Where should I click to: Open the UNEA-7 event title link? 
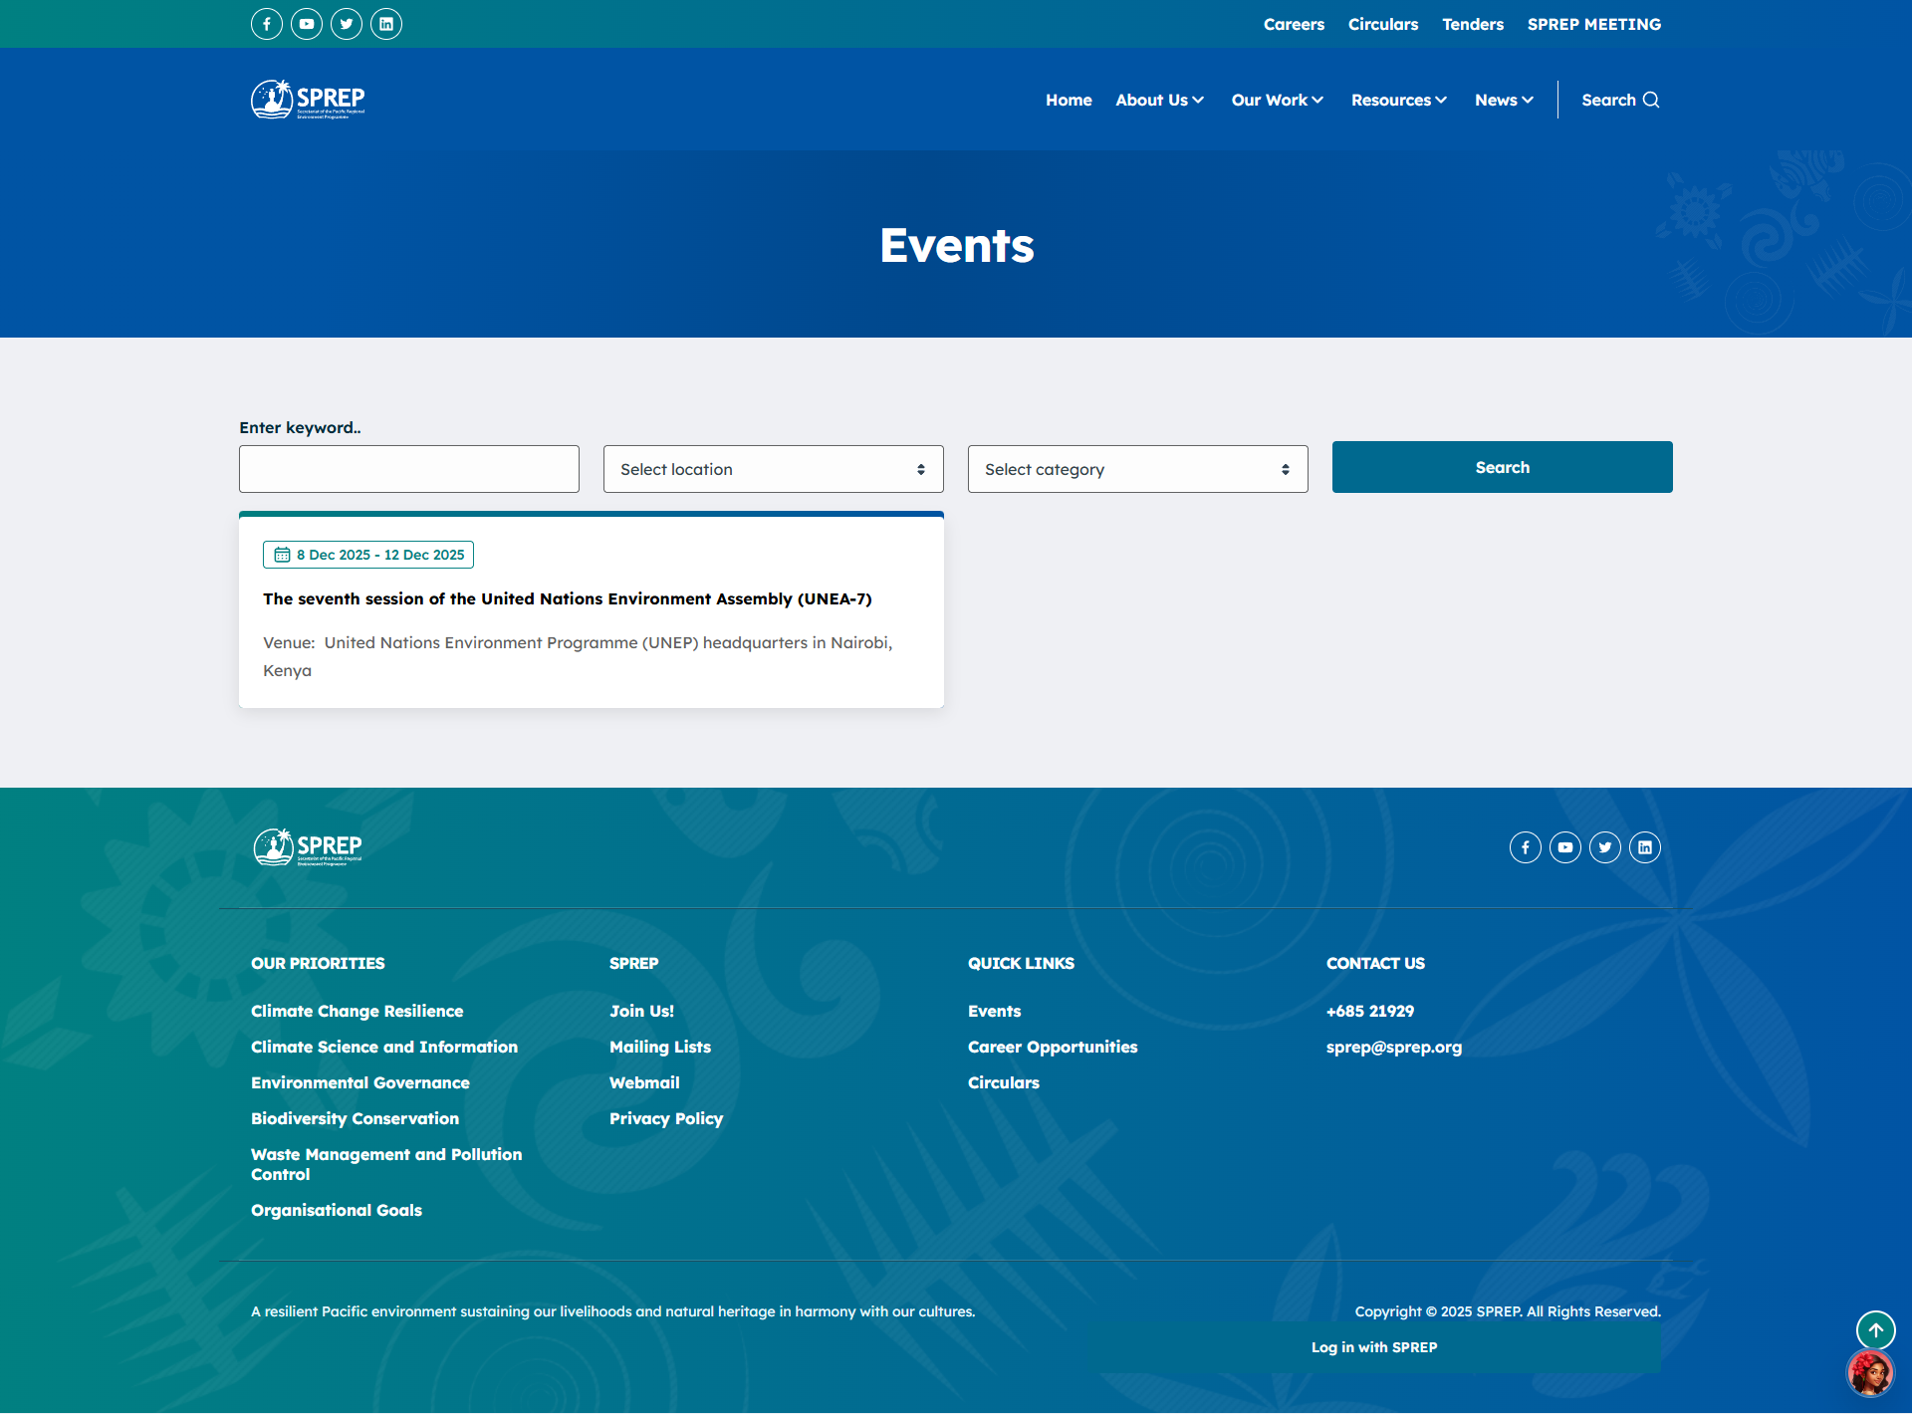click(x=567, y=598)
